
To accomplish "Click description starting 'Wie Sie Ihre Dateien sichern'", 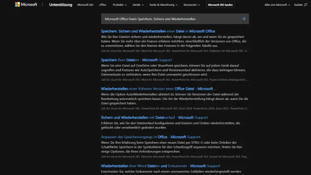I will [174, 41].
